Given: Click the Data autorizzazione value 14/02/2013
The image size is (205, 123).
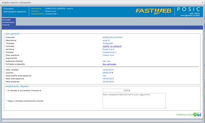Looking at the screenshot, I should point(108,79).
